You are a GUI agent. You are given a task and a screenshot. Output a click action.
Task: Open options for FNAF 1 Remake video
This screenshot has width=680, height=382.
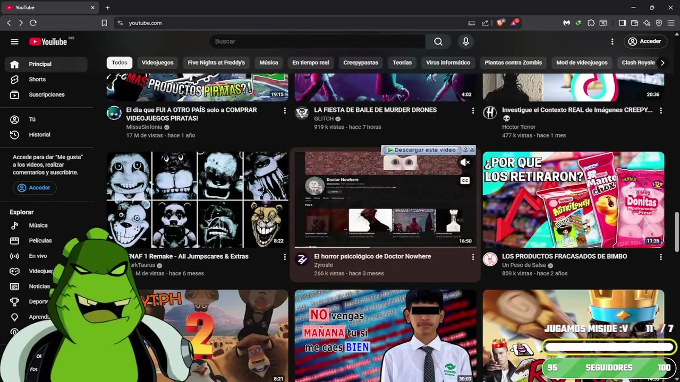[x=285, y=257]
